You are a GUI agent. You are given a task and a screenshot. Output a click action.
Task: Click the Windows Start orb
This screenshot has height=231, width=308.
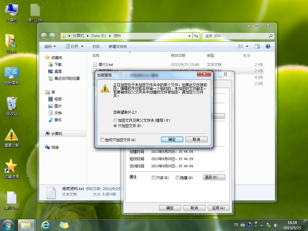pos(8,225)
